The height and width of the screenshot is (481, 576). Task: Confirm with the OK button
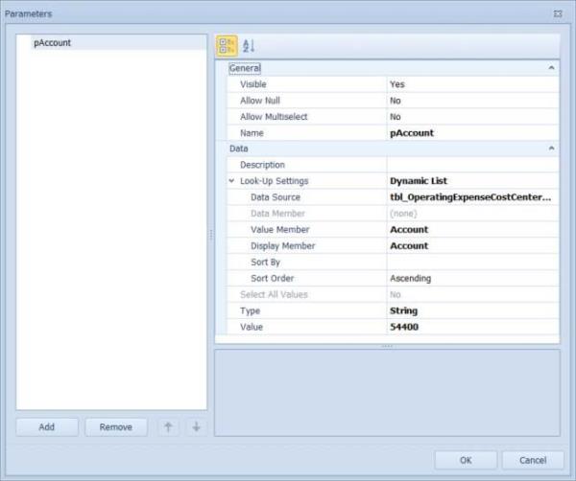tap(466, 460)
